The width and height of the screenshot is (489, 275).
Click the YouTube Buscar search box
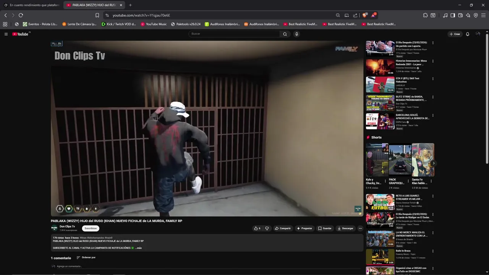[234, 34]
